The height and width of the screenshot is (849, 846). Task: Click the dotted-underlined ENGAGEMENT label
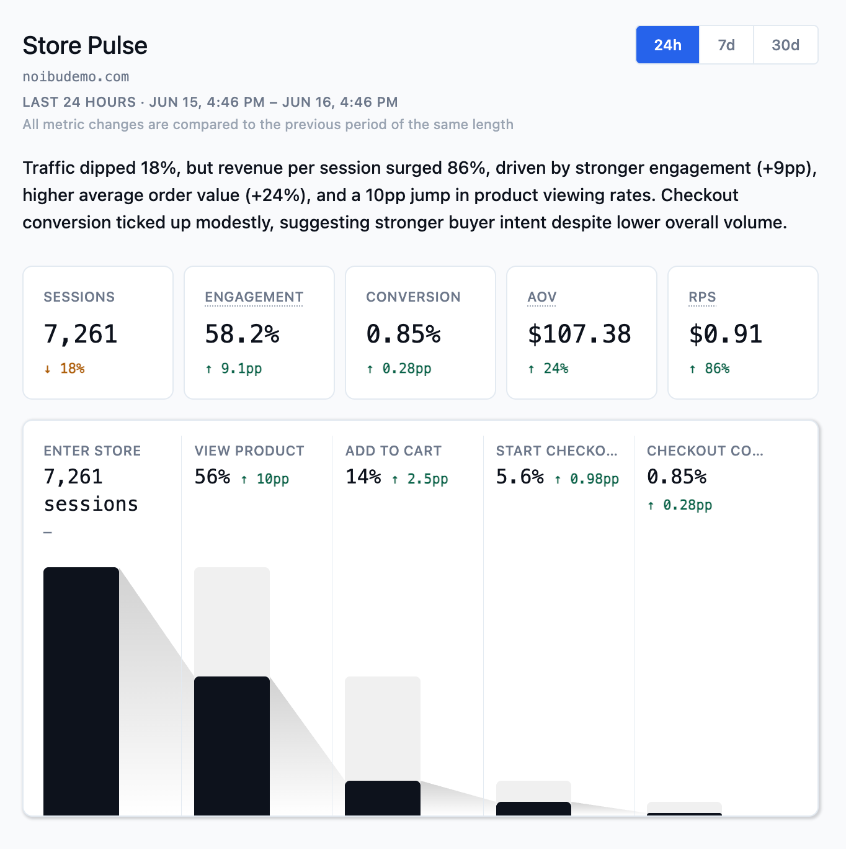254,297
